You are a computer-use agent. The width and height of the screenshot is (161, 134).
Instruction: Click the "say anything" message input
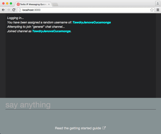click(80, 105)
